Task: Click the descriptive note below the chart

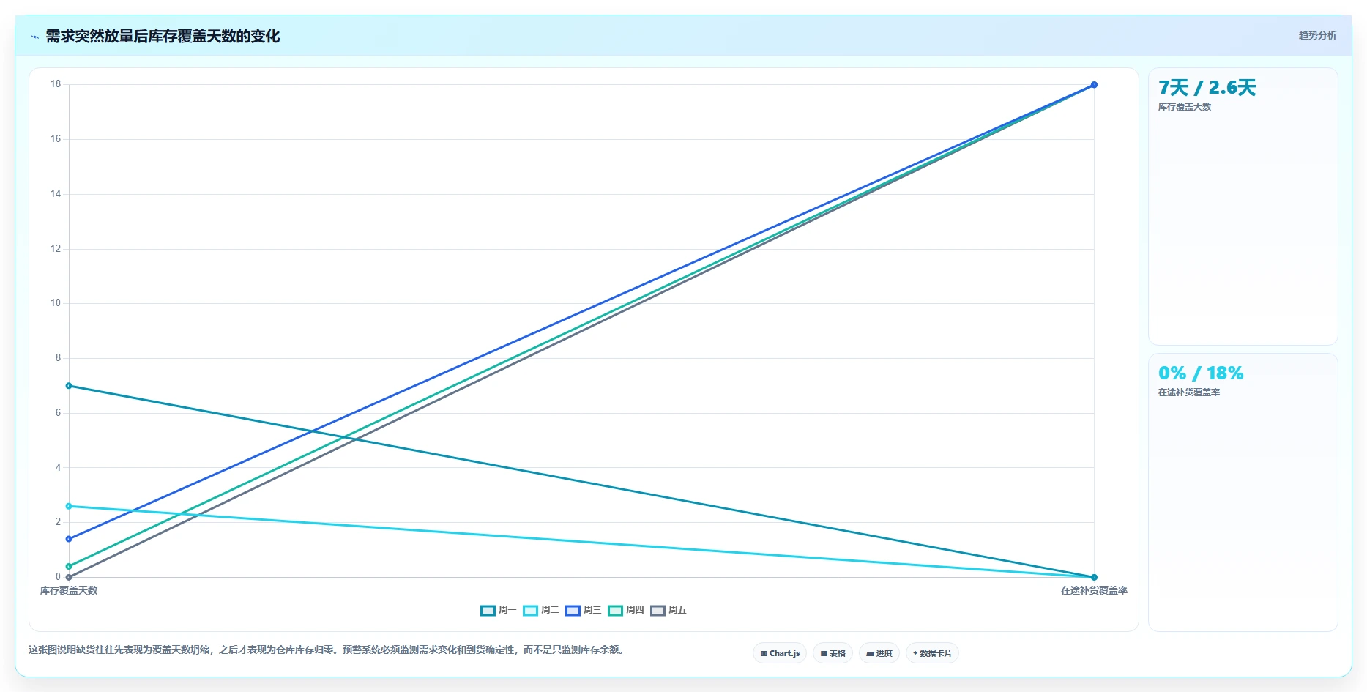Action: point(327,650)
